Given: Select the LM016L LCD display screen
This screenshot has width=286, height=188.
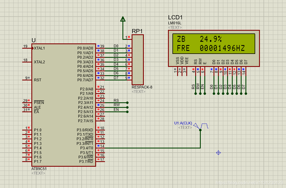Looking at the screenshot, I should click(x=214, y=44).
